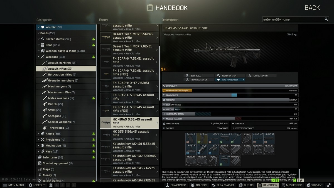Collapse the Weapons category

[x=39, y=57]
